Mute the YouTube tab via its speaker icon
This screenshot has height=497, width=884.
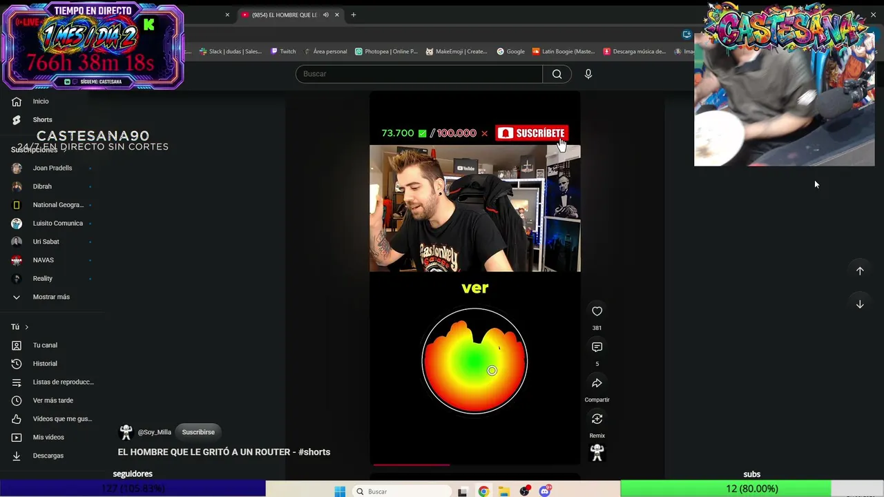tap(325, 14)
